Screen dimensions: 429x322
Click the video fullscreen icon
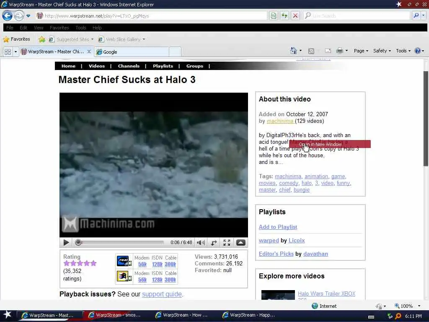227,242
